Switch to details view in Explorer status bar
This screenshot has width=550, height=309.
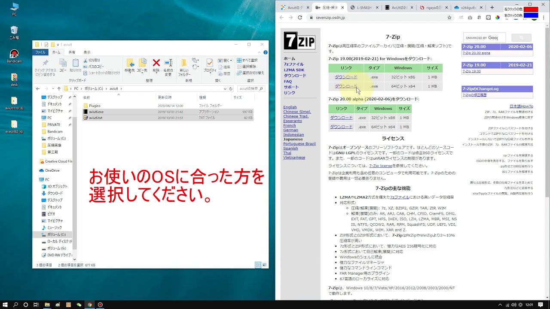coord(258,265)
